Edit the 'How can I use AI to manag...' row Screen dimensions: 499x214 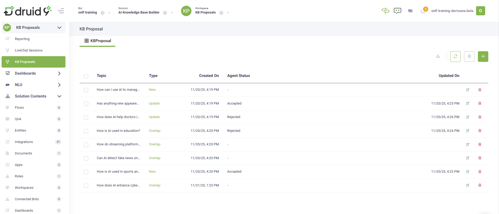click(468, 90)
